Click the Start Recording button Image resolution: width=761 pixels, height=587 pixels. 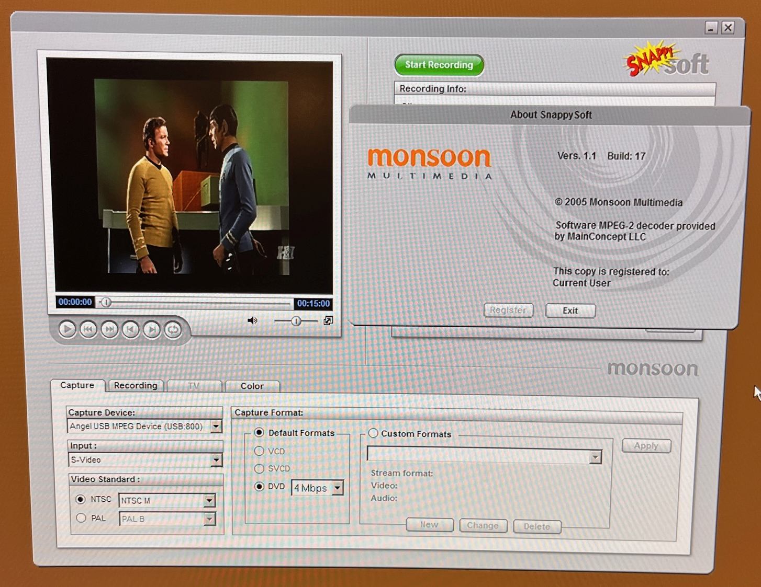click(439, 65)
